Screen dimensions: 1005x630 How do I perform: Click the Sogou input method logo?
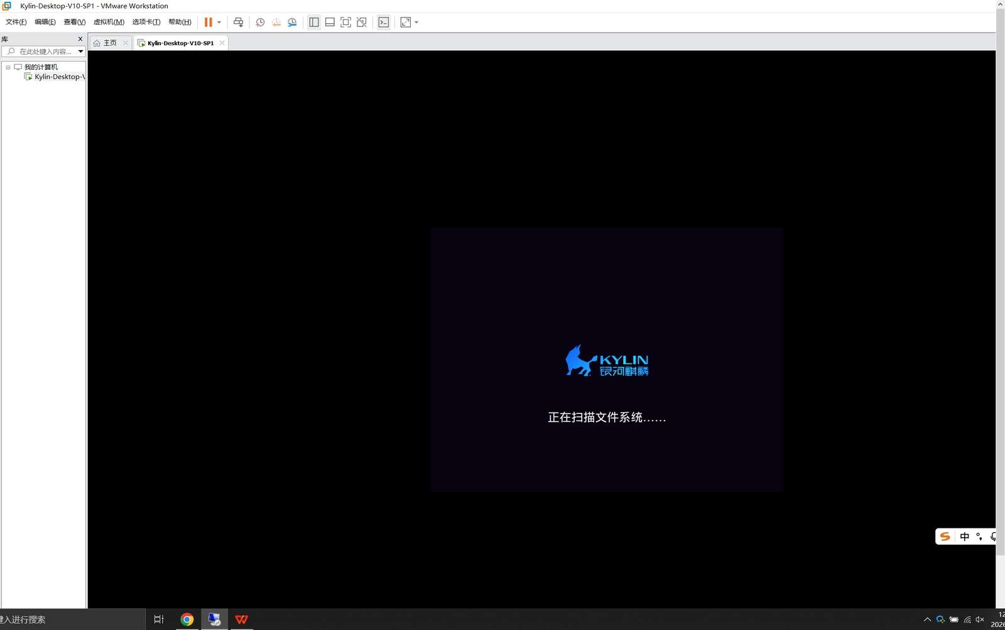945,537
